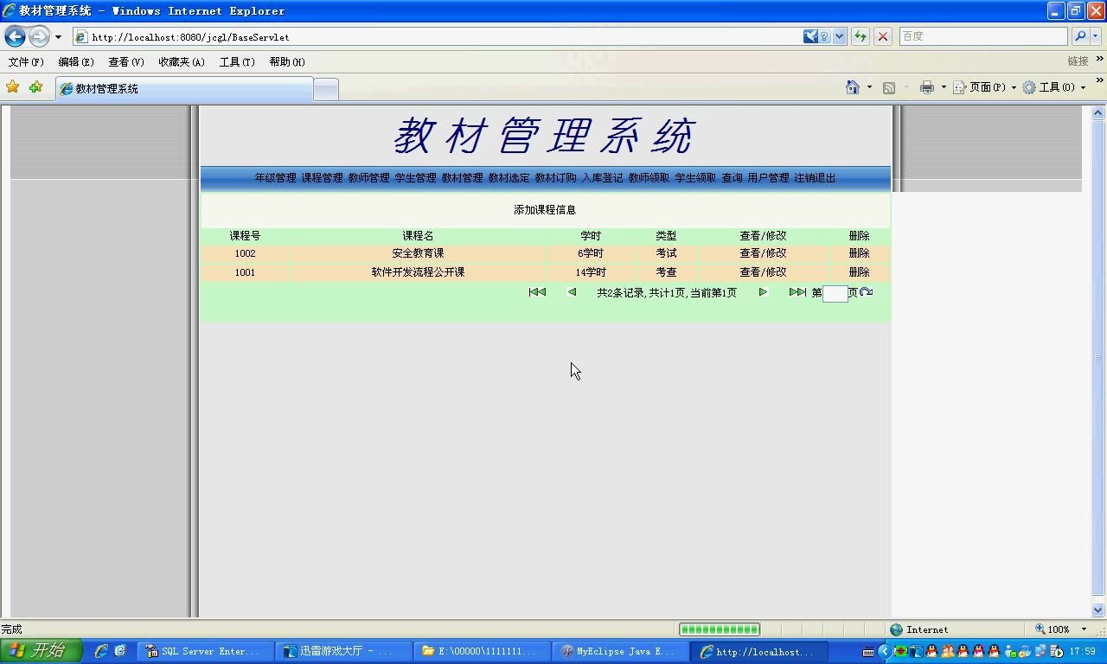Click the question mark icon in address bar

coord(825,36)
